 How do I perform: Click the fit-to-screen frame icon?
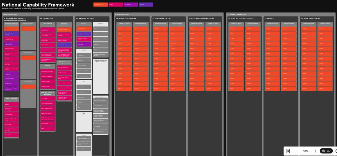pyautogui.click(x=288, y=151)
